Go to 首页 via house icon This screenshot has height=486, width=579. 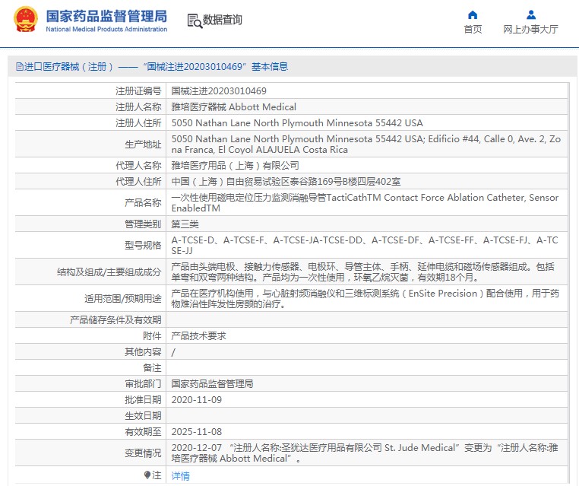pos(473,14)
